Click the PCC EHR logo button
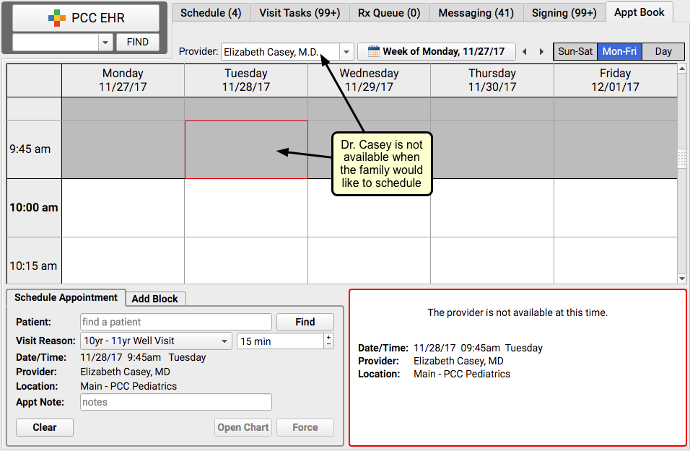 [x=86, y=18]
